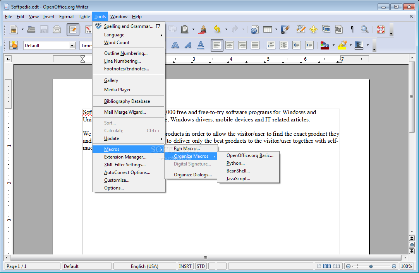The image size is (419, 273).
Task: Click the Open file icon
Action: [x=31, y=29]
